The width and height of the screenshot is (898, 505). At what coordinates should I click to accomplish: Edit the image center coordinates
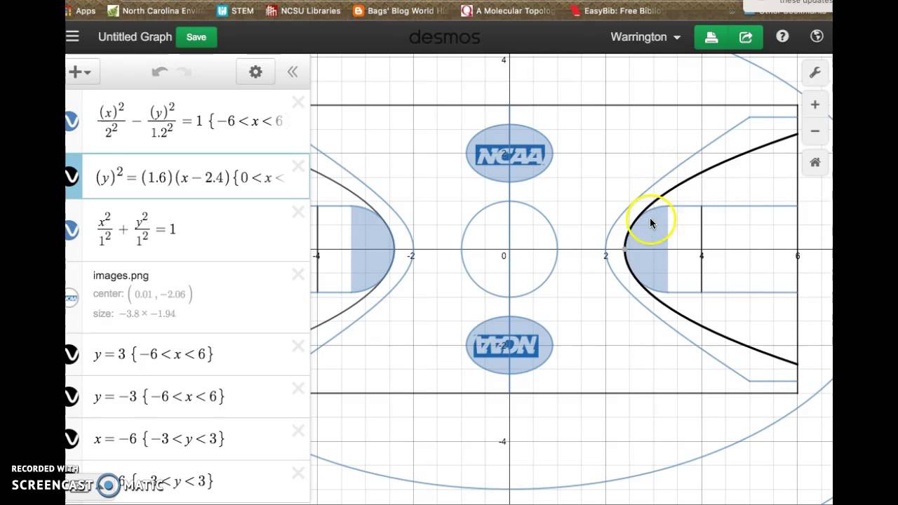pos(159,294)
